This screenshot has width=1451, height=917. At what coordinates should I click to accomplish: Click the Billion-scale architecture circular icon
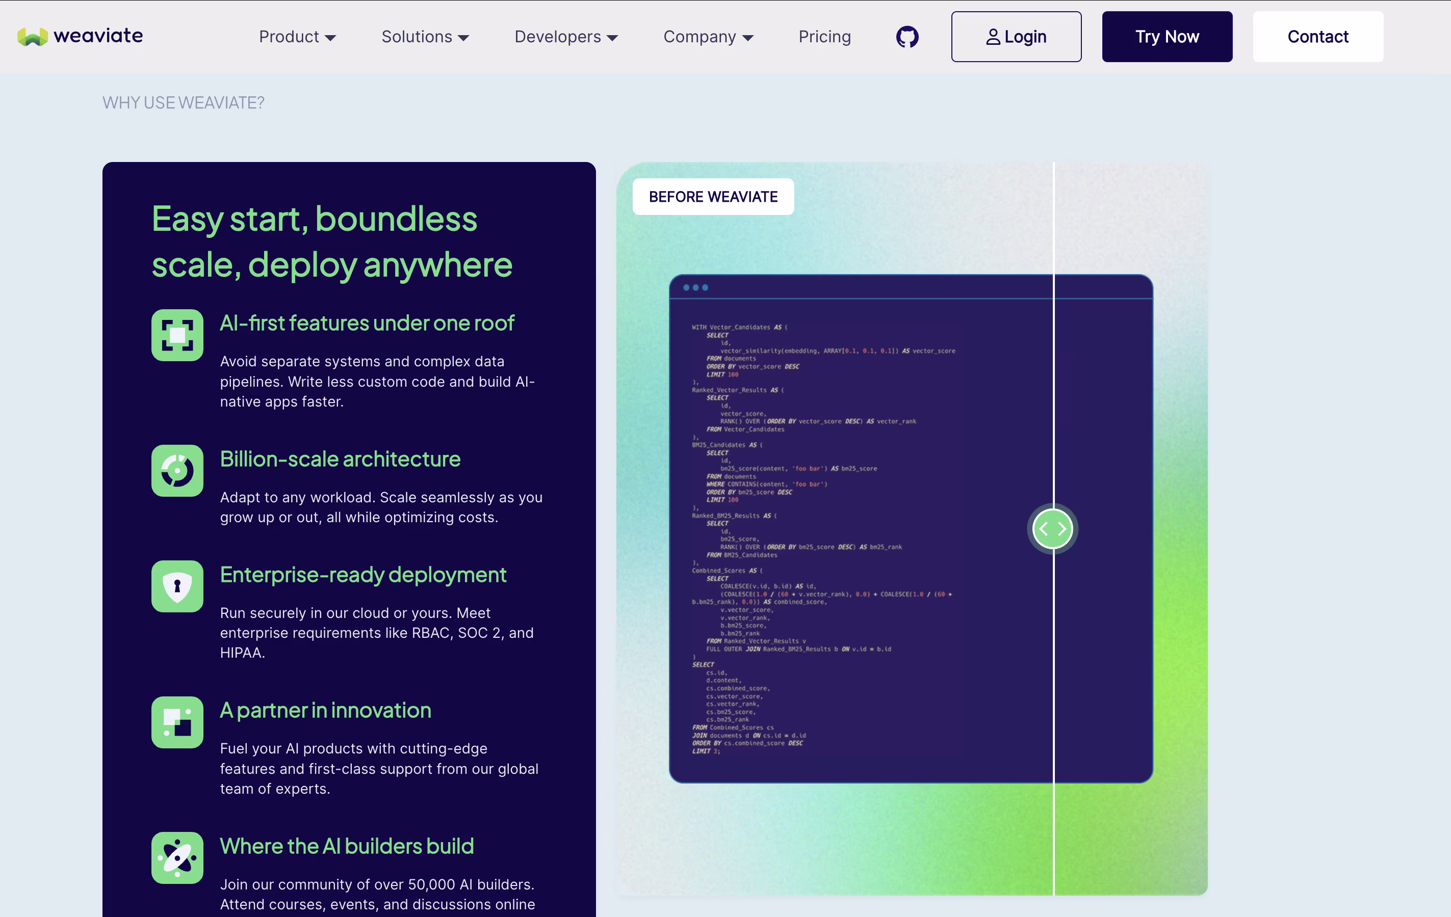tap(177, 471)
